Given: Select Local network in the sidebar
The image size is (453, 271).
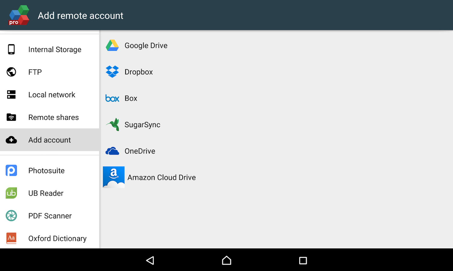Looking at the screenshot, I should pyautogui.click(x=49, y=95).
